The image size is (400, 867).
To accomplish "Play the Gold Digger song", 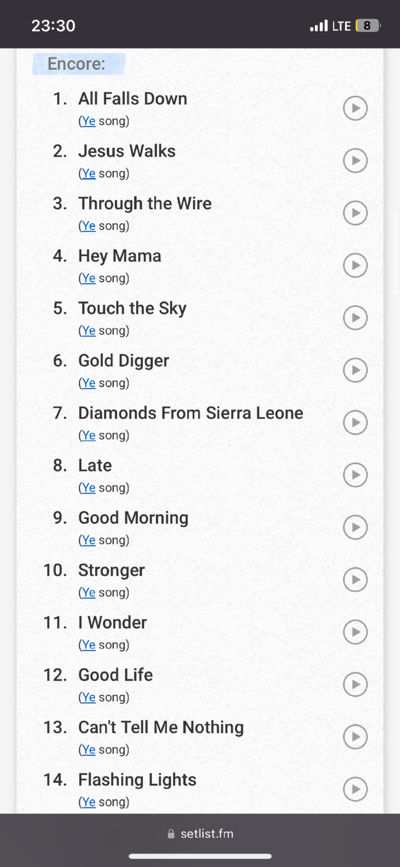I will pos(355,370).
